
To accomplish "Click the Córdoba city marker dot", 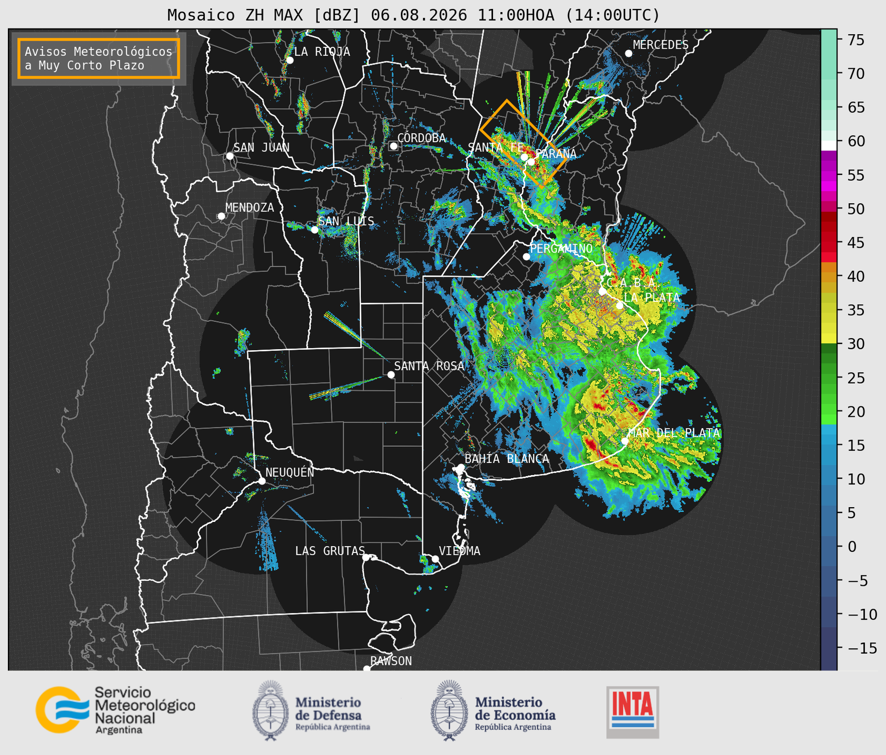I will point(394,146).
